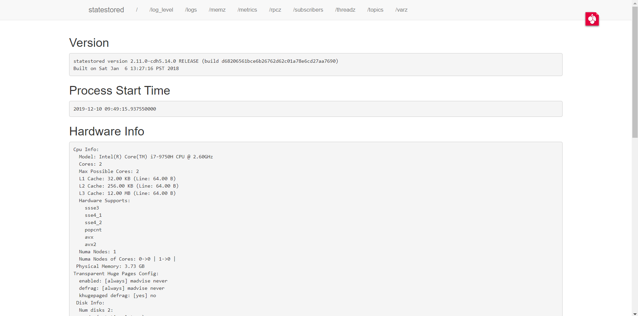Click the 'enabled: [always] madvise never' line
Viewport: 638px width, 316px height.
(x=123, y=281)
